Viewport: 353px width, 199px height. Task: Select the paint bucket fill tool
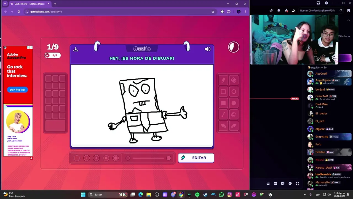pyautogui.click(x=234, y=114)
